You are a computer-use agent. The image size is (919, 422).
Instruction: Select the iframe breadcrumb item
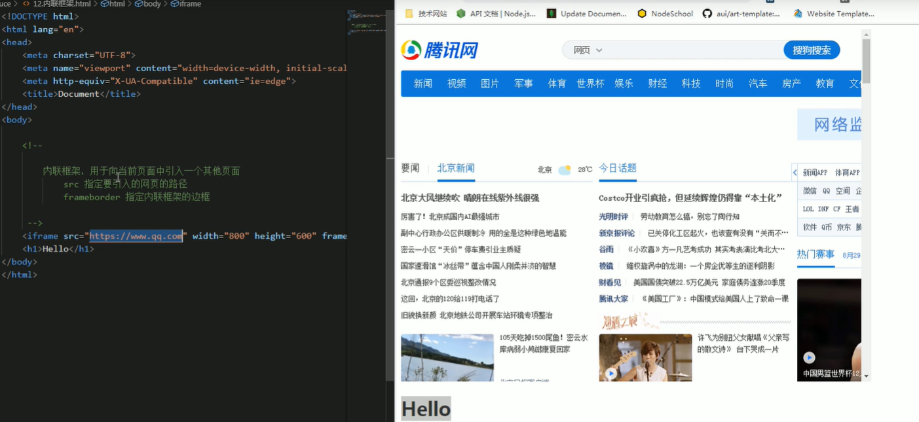click(185, 4)
